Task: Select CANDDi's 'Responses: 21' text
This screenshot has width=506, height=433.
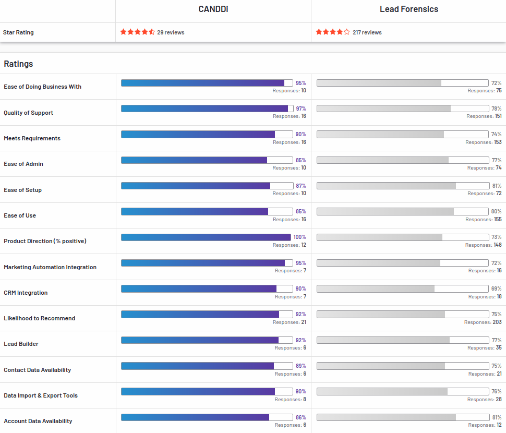Action: tap(290, 322)
